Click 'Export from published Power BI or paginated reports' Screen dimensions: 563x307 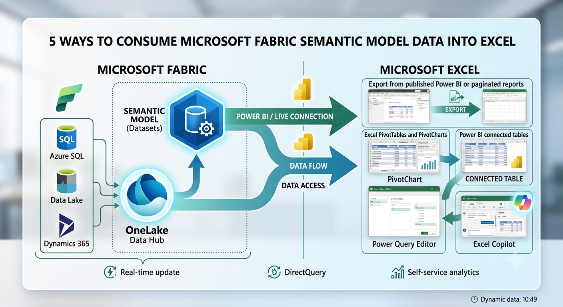[x=446, y=84]
